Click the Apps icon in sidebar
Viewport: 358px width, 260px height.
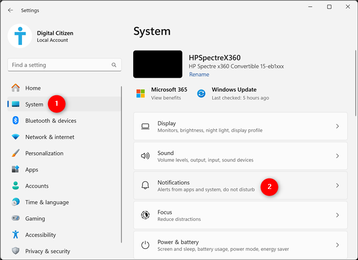pyautogui.click(x=15, y=169)
